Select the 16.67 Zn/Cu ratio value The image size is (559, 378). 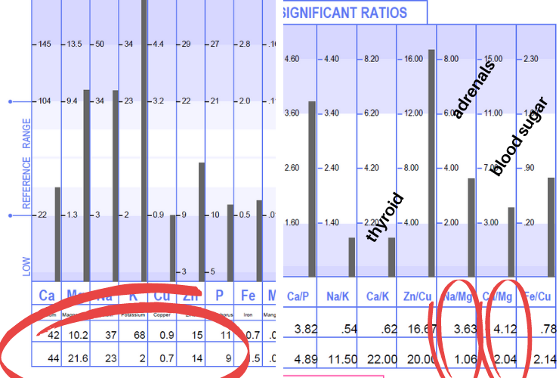(416, 329)
